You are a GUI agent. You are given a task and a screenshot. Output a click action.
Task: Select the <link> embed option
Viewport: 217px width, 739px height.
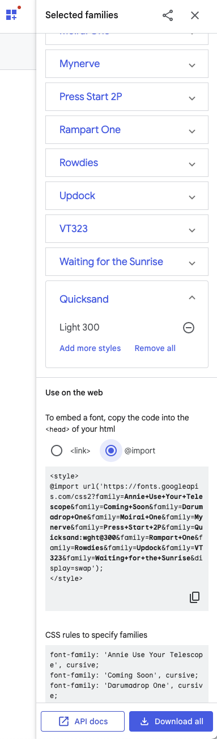click(57, 451)
